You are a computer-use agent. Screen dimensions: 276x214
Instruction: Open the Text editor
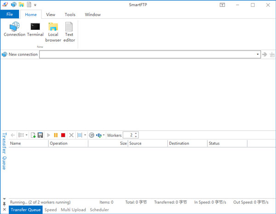[69, 32]
